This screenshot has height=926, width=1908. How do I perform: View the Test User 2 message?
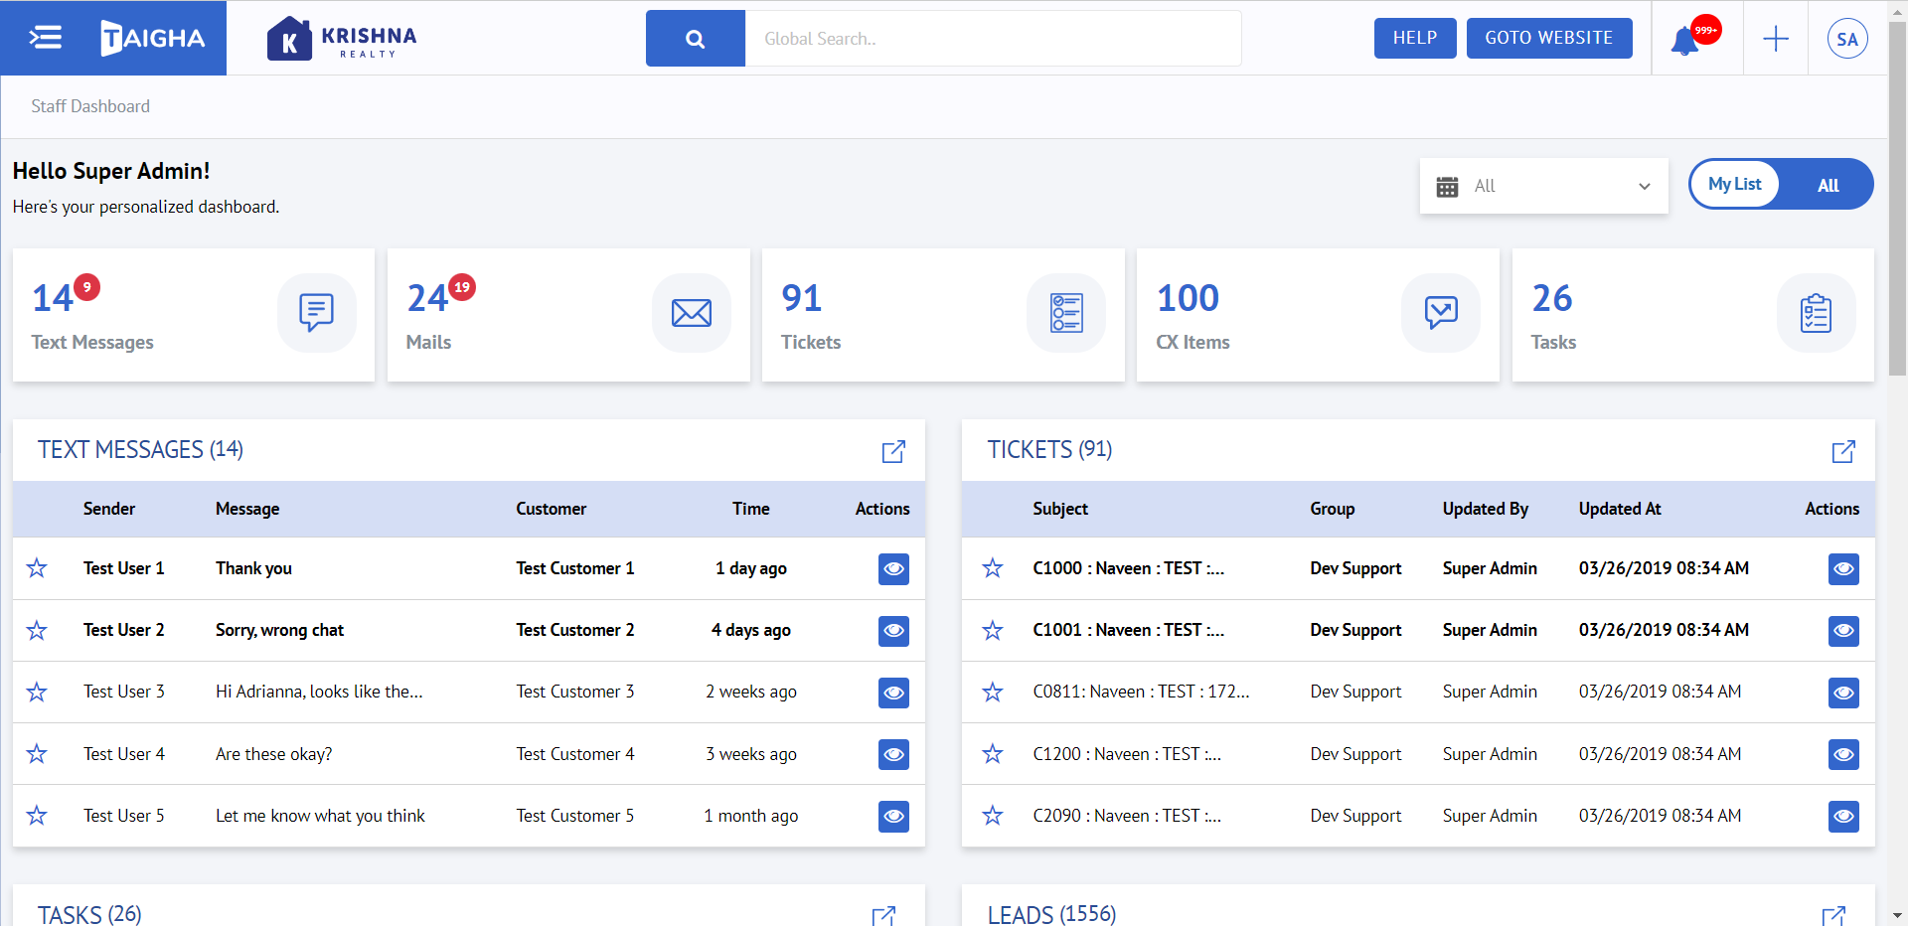click(x=893, y=631)
